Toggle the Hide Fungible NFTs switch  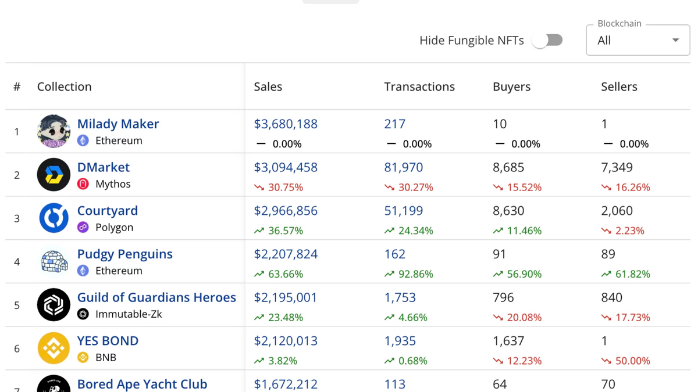pos(547,40)
